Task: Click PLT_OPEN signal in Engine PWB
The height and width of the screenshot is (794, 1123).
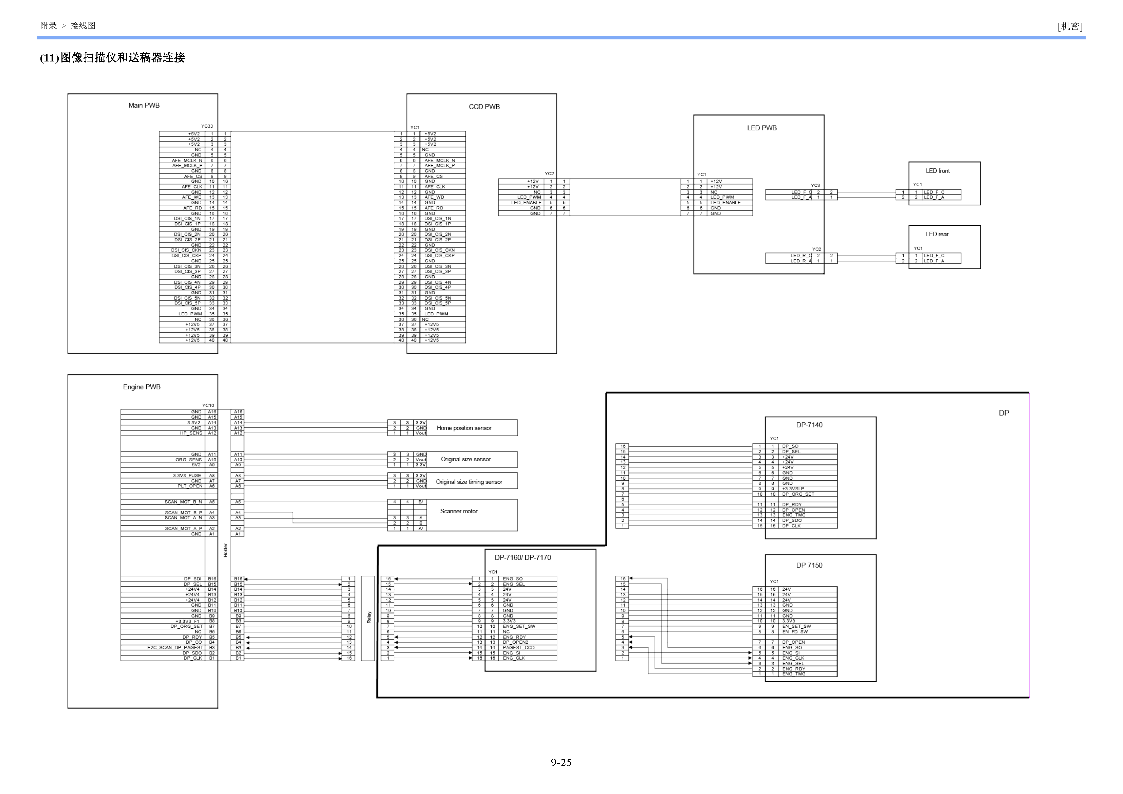Action: pos(190,486)
